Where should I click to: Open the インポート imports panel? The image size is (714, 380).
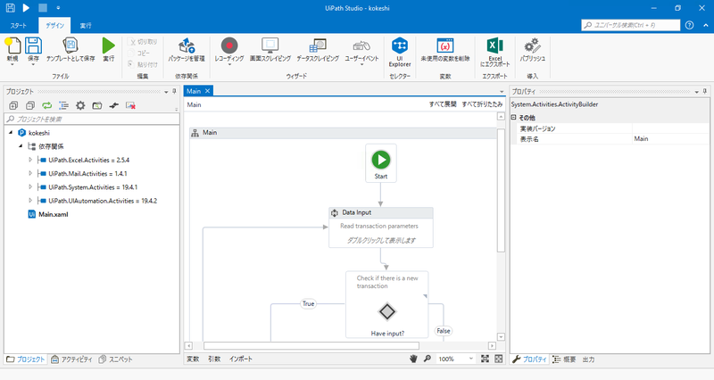point(241,359)
